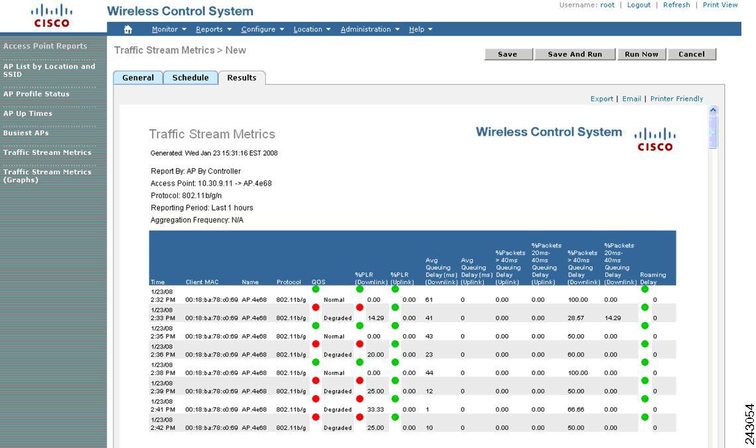This screenshot has height=448, width=756.
Task: Click the Time column header
Action: click(157, 282)
